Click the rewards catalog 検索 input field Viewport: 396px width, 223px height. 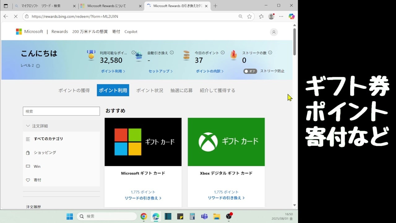pos(61,111)
